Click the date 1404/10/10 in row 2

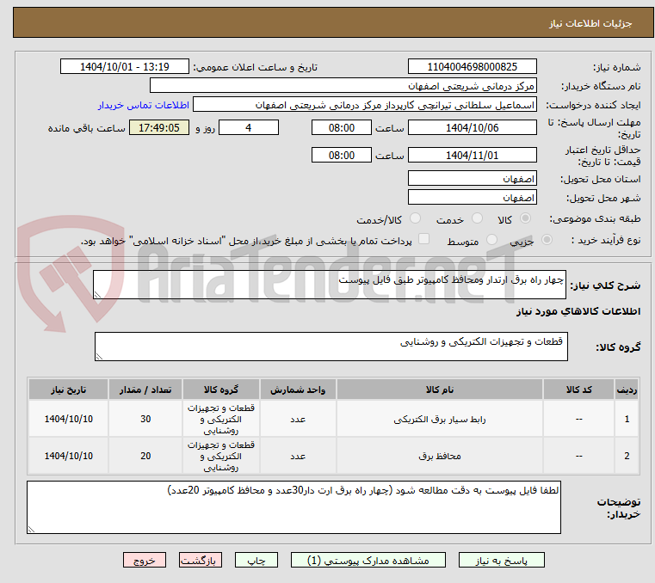tap(69, 456)
